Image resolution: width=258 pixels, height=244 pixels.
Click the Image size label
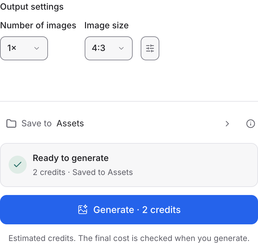coord(106,26)
